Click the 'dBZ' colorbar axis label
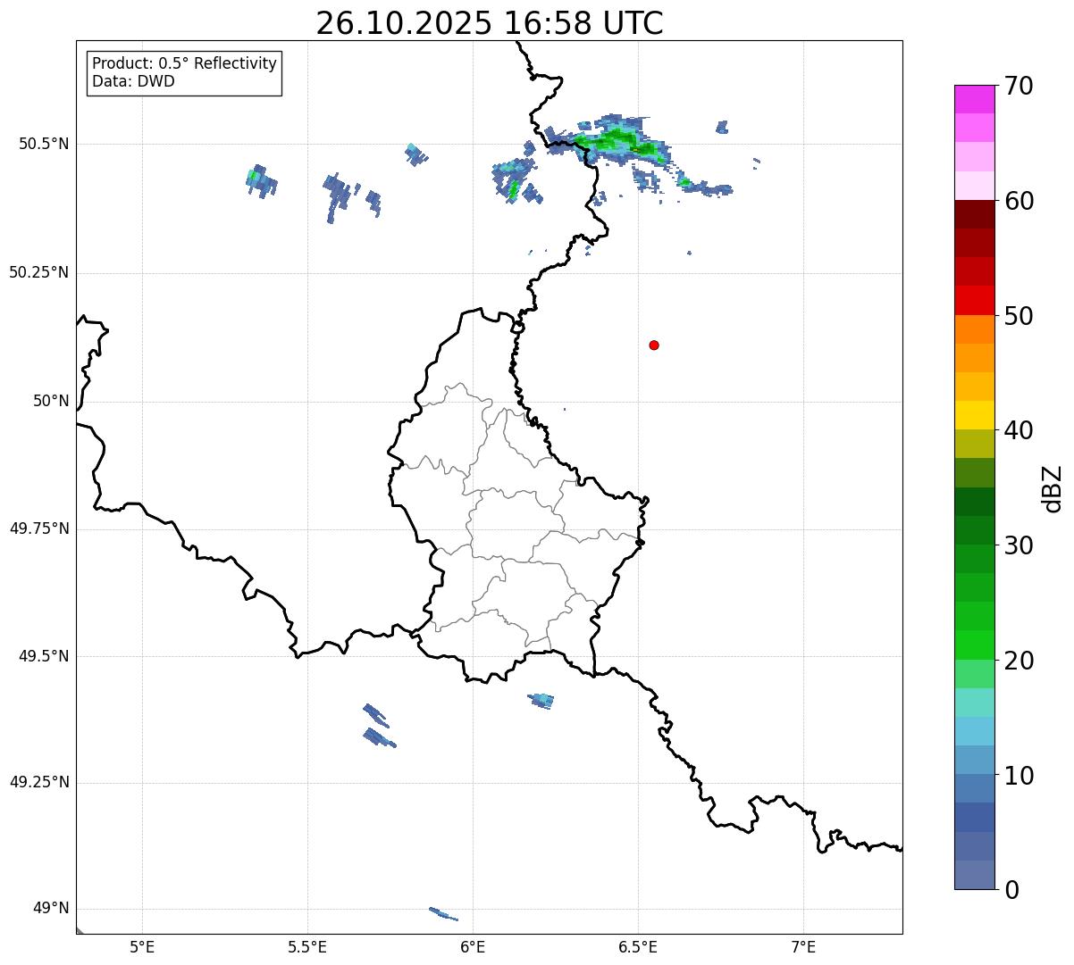 point(1052,487)
